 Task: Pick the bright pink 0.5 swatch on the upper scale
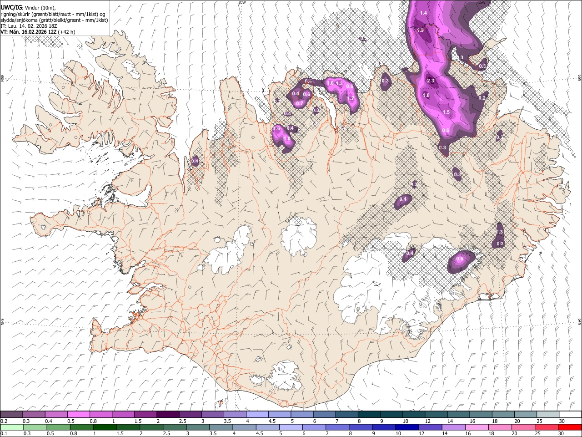click(x=78, y=414)
